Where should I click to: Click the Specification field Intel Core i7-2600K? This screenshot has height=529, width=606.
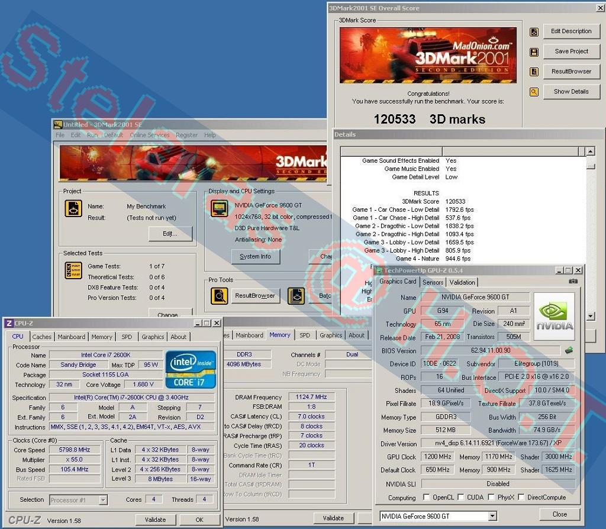(131, 398)
